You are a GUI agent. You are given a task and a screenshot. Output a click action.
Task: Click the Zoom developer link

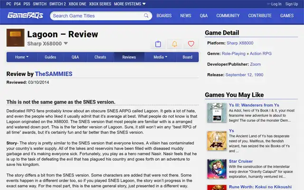coord(256,64)
